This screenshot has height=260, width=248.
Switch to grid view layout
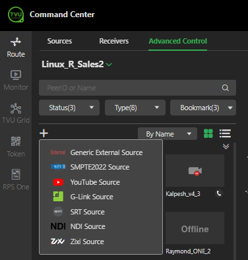tap(208, 133)
